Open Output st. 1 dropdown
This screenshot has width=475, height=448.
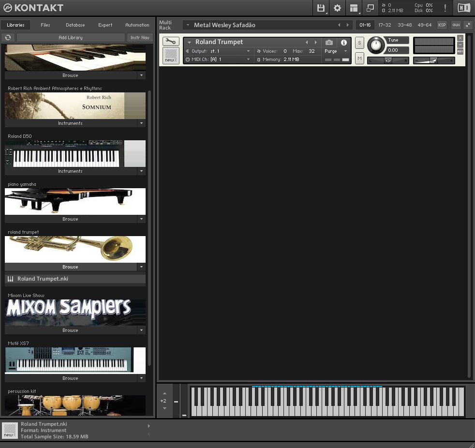coord(248,51)
